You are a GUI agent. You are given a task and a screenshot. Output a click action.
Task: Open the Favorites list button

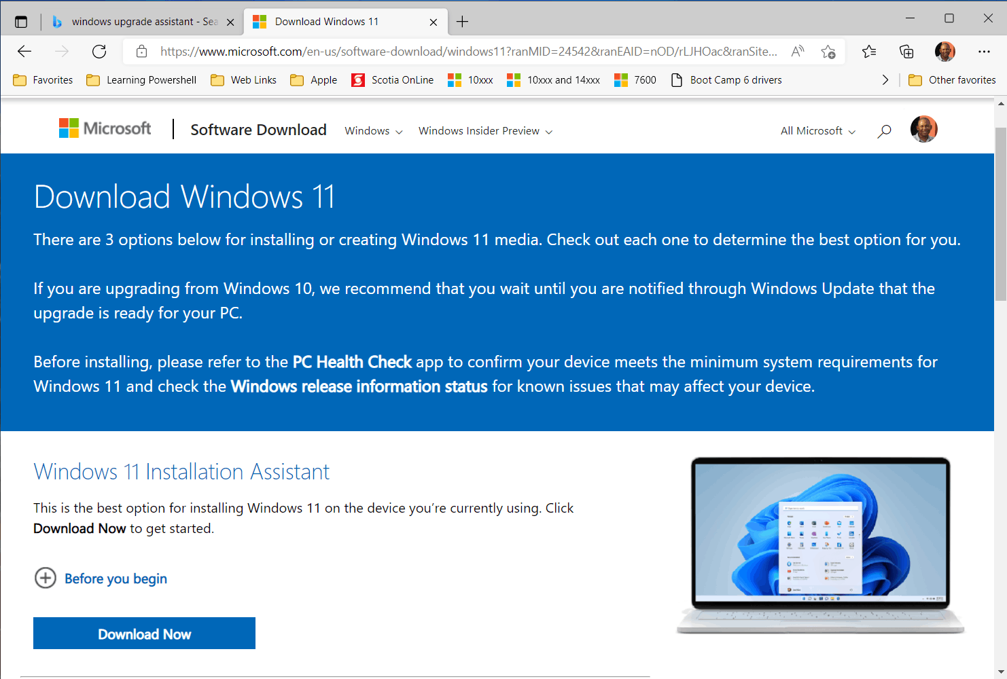[869, 52]
